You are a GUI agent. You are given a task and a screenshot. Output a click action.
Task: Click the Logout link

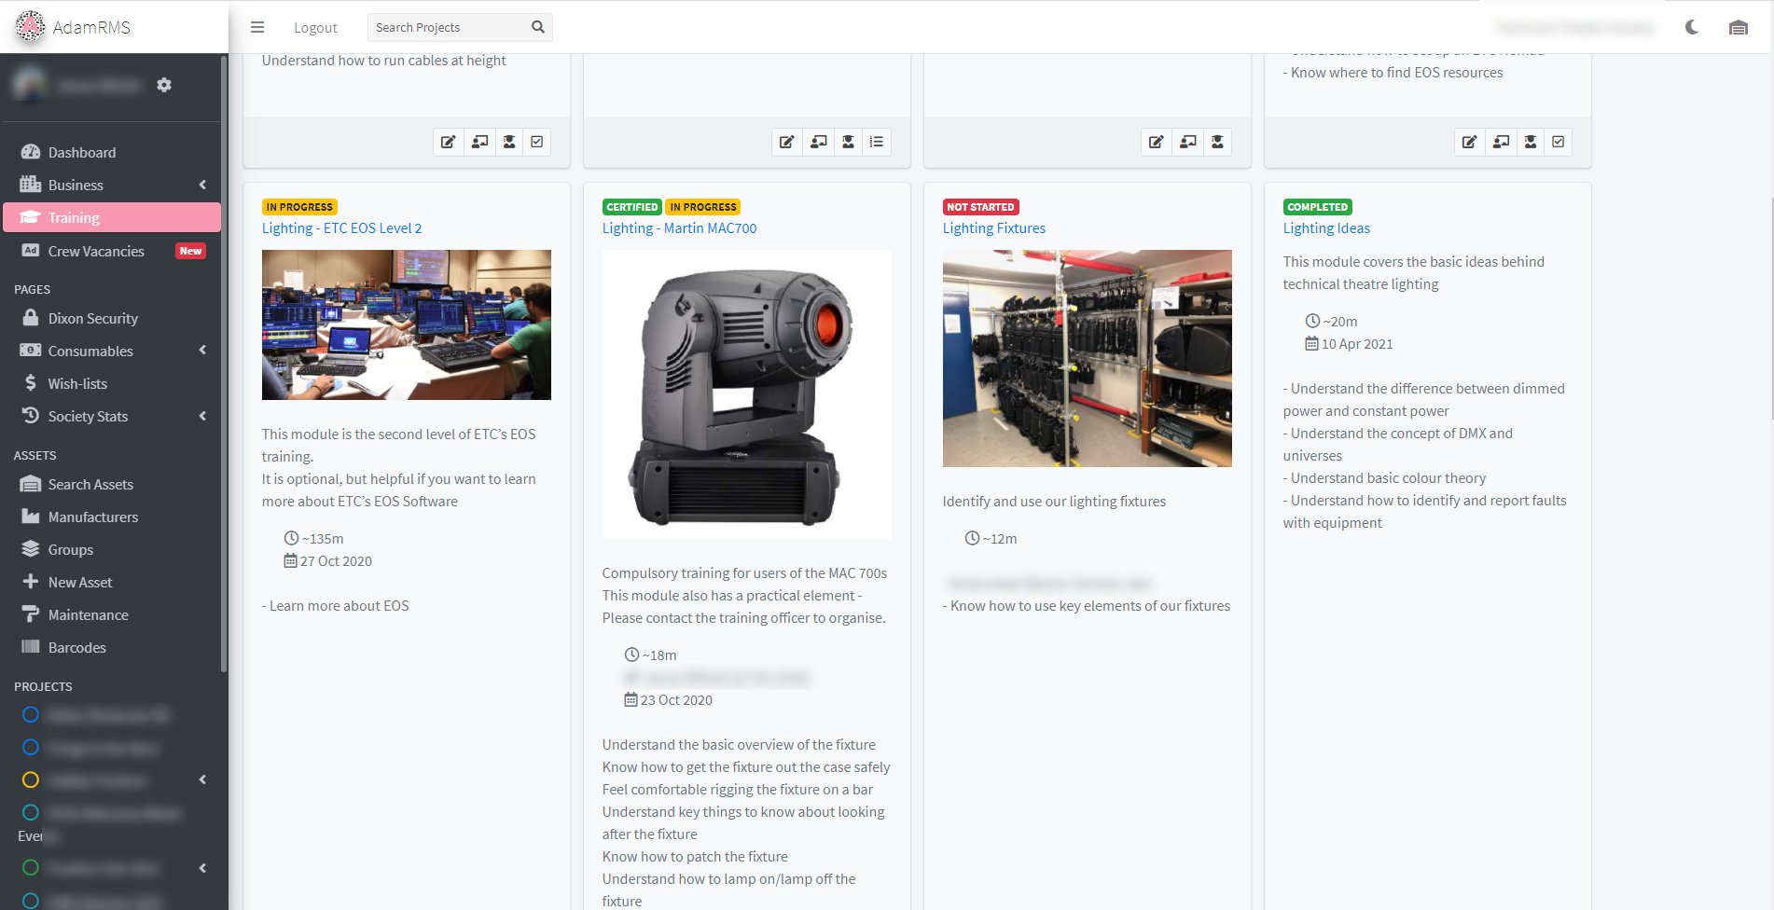(x=315, y=27)
